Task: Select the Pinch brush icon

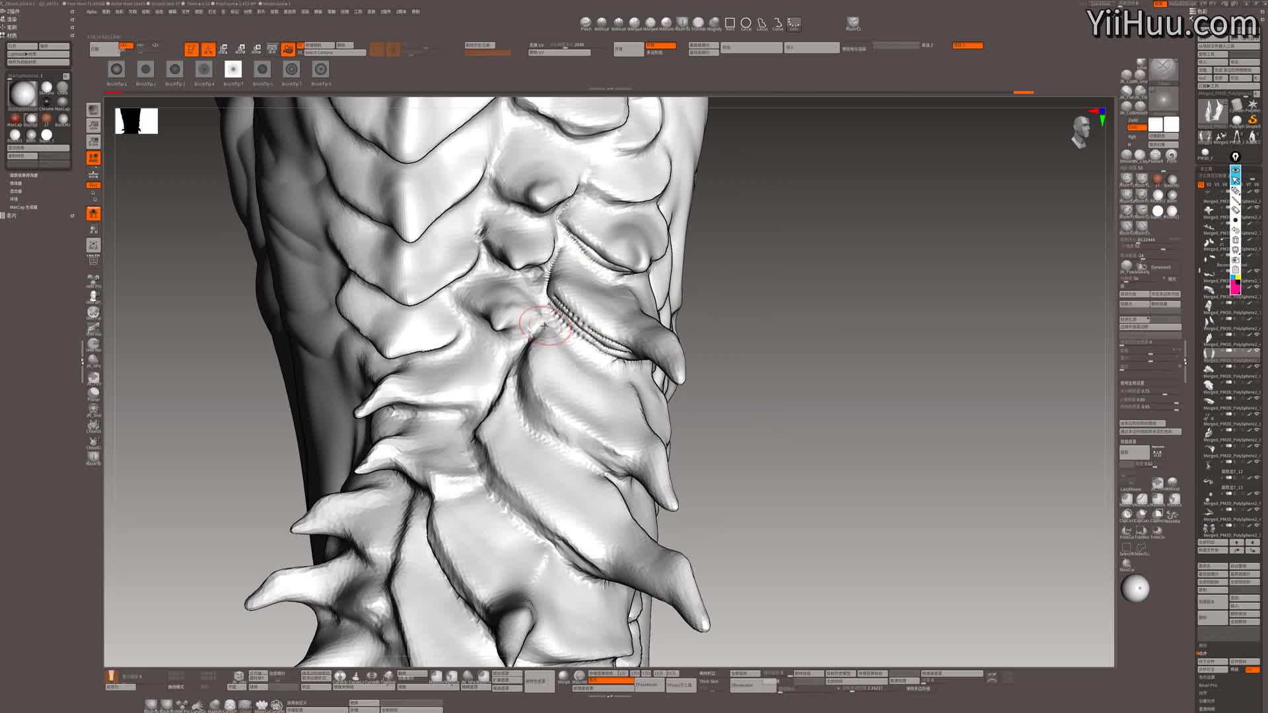Action: click(585, 23)
